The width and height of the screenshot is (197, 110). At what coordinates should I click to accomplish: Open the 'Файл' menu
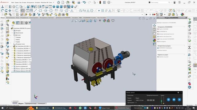point(13,2)
